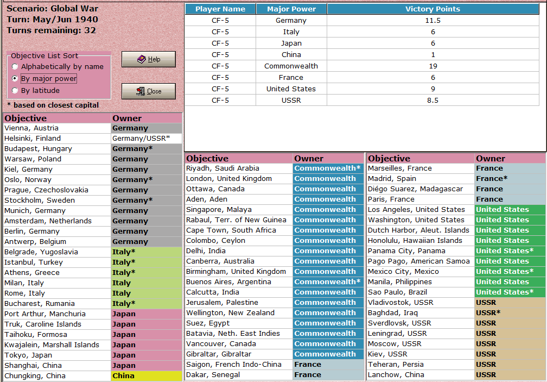This screenshot has width=547, height=382.
Task: Click USSR* owner for Baghdad, Iraq
Action: pyautogui.click(x=510, y=313)
